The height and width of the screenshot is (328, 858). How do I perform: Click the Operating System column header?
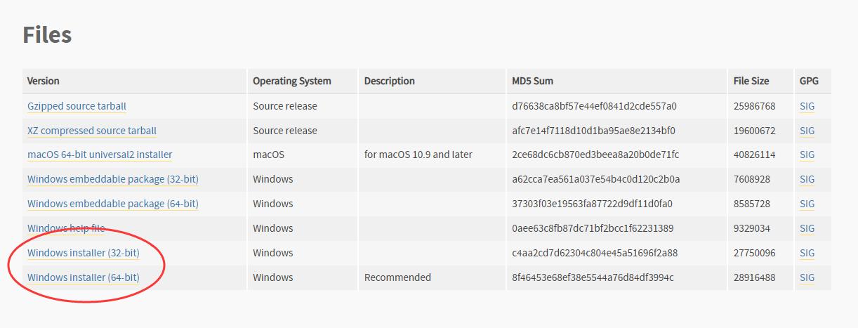[291, 81]
